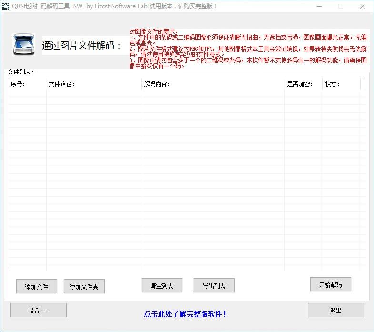The height and width of the screenshot is (332, 374).
Task: Select the 解码内容 column header
Action: tap(212, 84)
